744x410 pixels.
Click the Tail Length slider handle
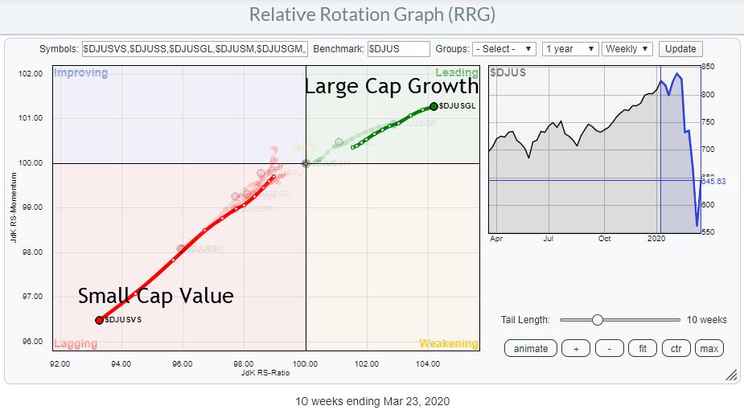(597, 320)
